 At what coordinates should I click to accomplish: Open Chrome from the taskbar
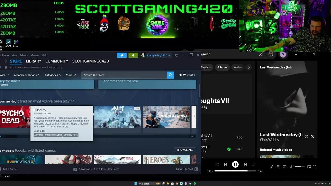click(x=177, y=184)
